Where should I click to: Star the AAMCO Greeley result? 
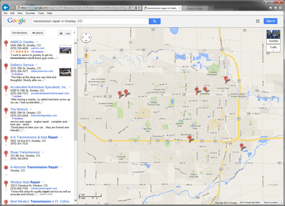(x=6, y=50)
